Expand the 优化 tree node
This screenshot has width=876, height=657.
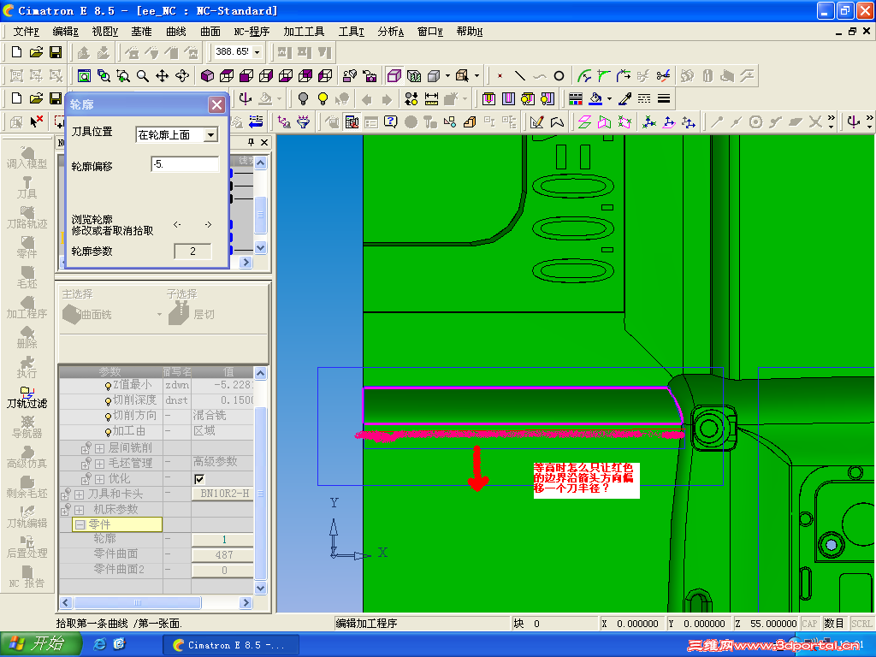[99, 479]
